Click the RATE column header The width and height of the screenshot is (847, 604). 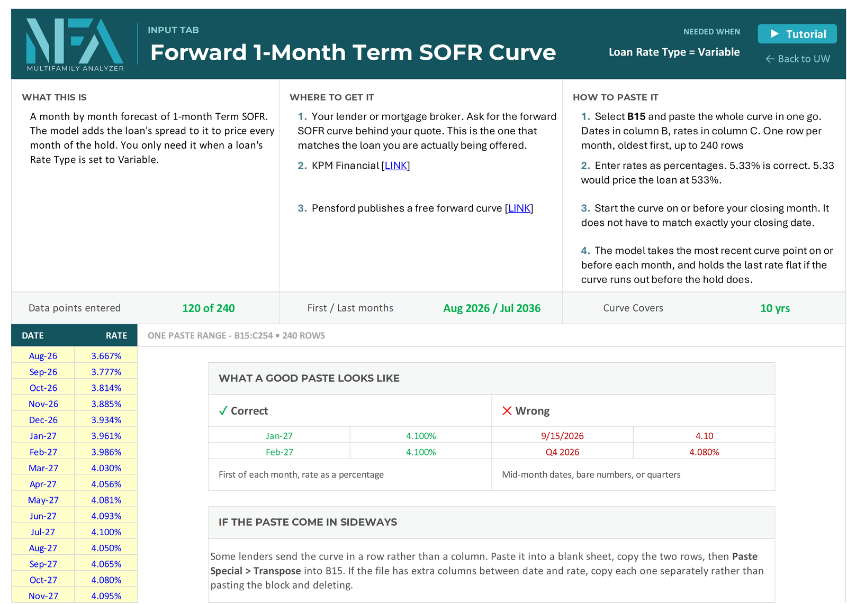pyautogui.click(x=116, y=336)
